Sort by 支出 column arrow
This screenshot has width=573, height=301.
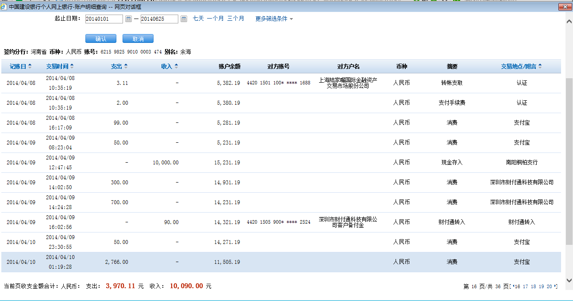click(x=126, y=66)
